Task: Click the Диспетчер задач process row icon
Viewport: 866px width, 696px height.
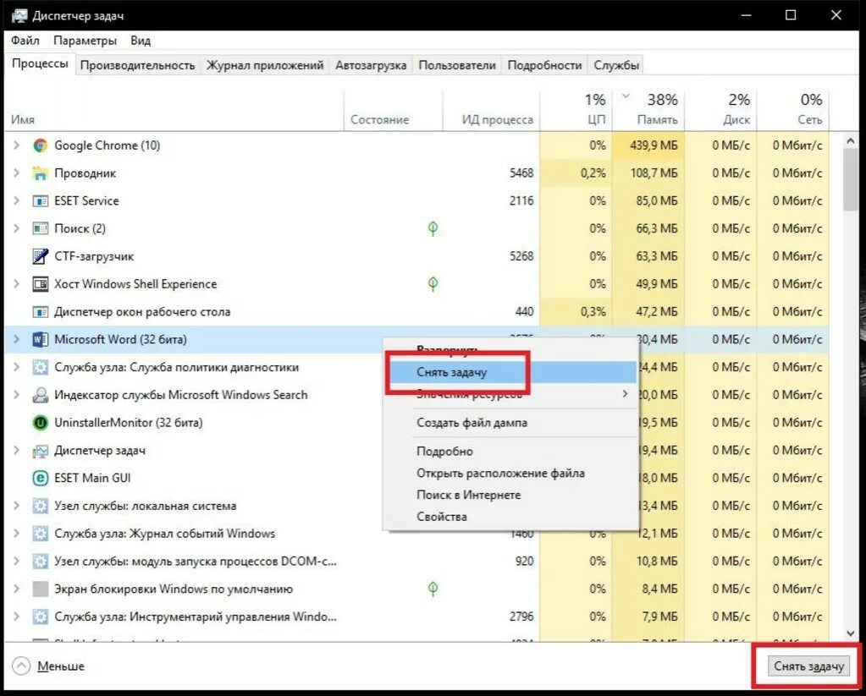Action: (40, 451)
